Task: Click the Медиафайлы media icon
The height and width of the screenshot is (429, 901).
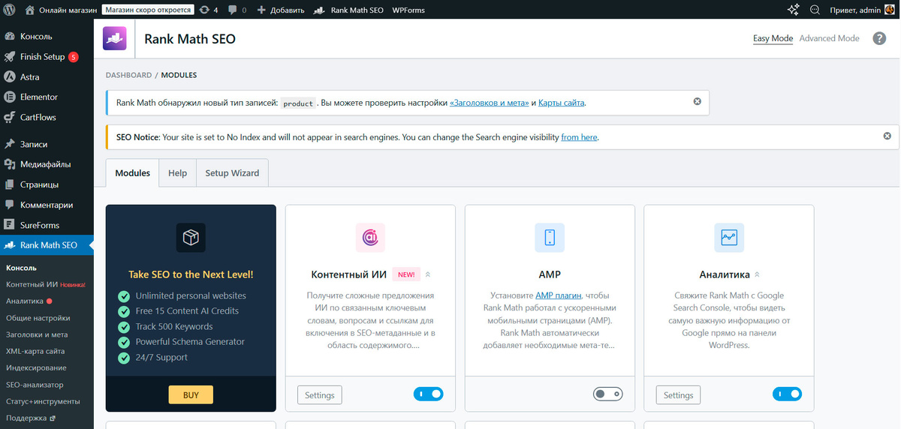Action: tap(10, 164)
